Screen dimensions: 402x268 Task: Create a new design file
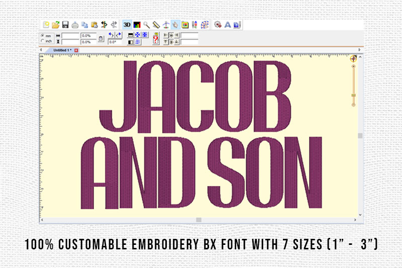click(x=46, y=25)
